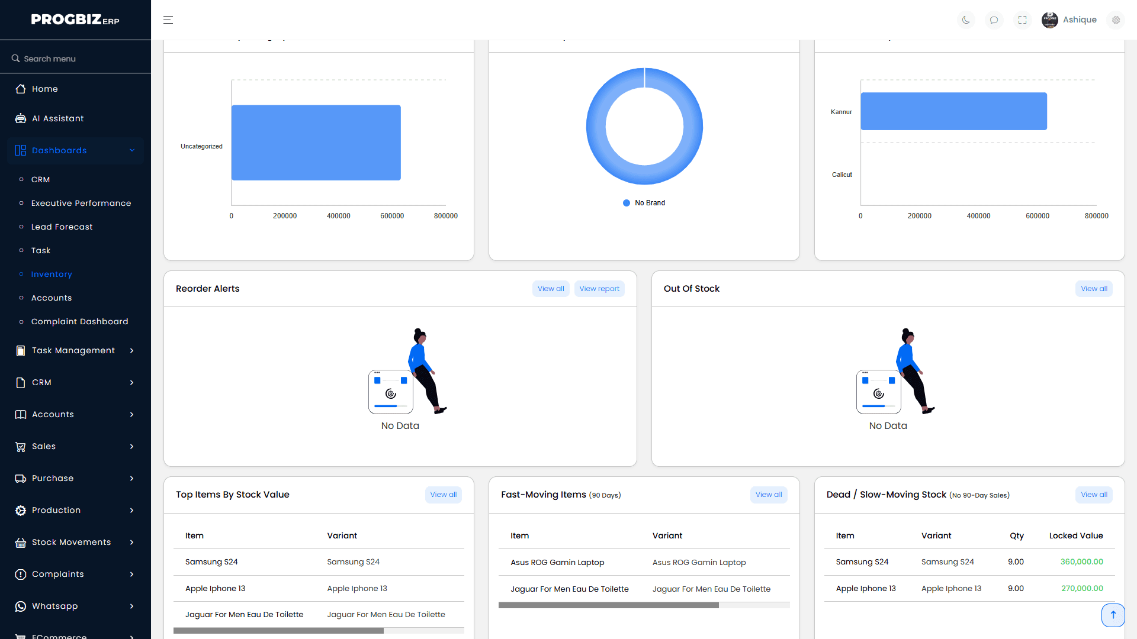Screen dimensions: 1137x639
Task: Switch to dark mode moon icon
Action: tap(966, 20)
